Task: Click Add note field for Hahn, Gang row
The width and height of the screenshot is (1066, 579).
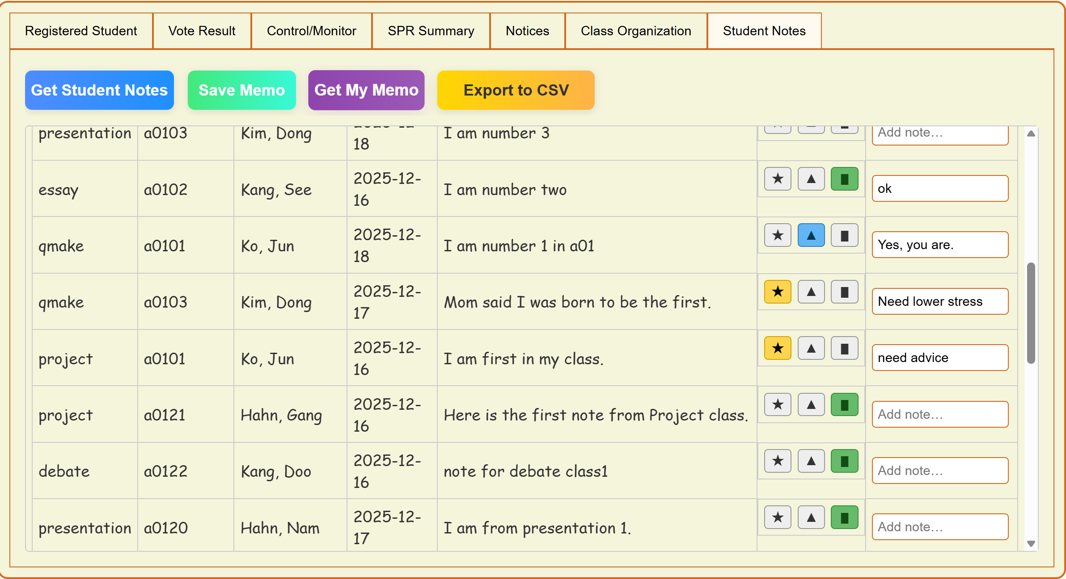Action: 939,414
